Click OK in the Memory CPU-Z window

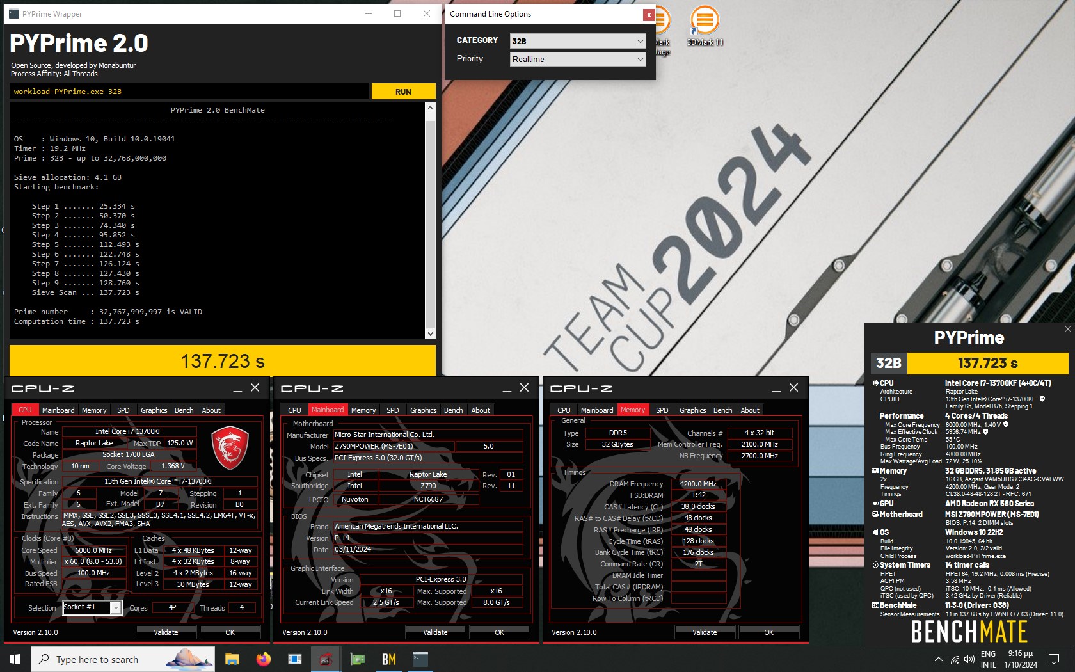(769, 632)
